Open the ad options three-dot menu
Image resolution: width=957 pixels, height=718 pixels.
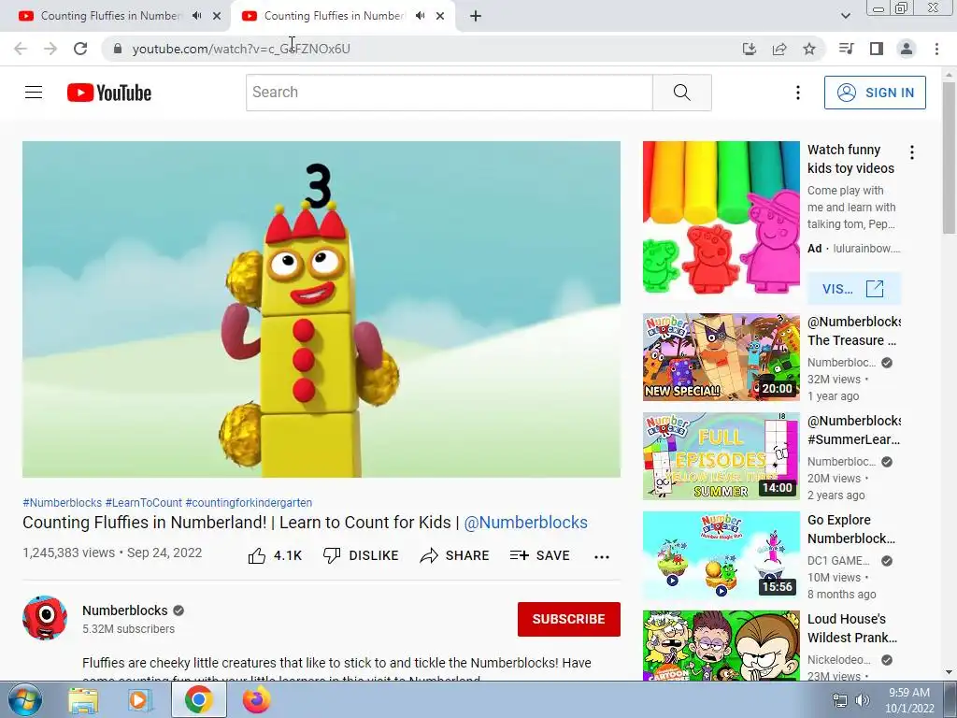(x=912, y=152)
